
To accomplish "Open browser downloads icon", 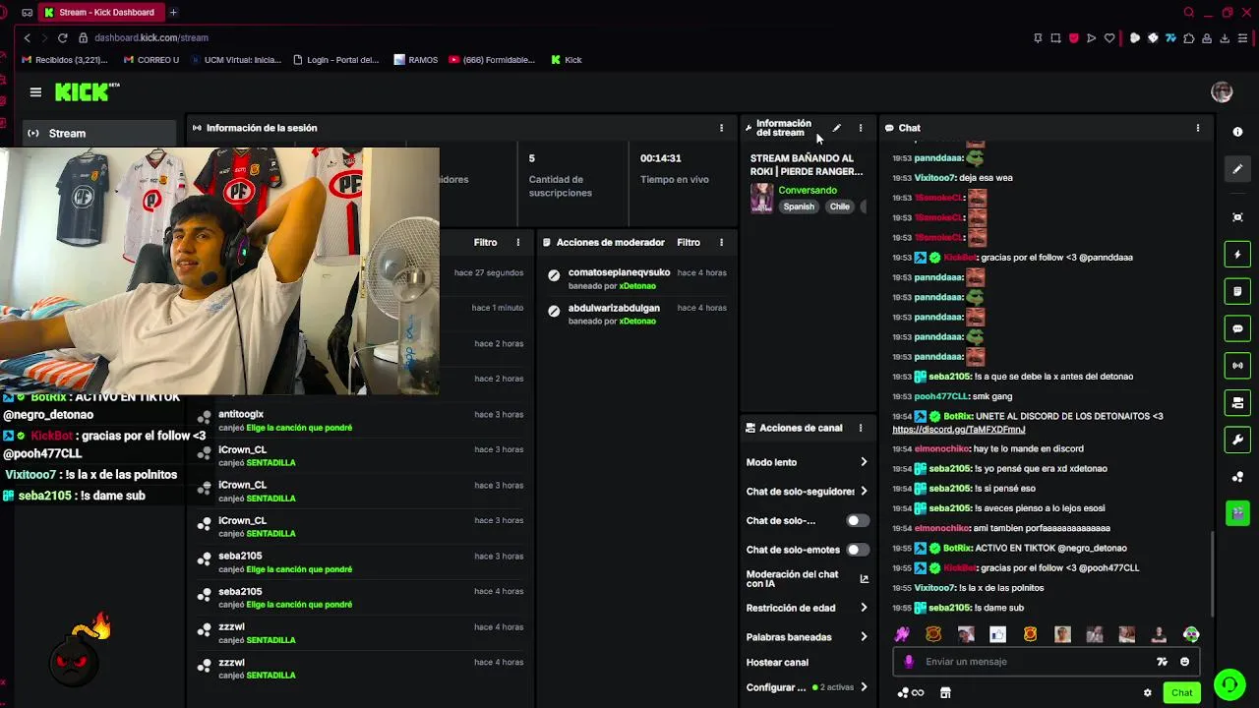I will click(1225, 38).
